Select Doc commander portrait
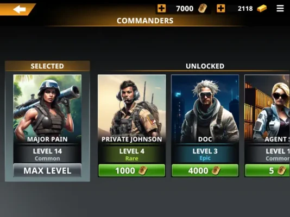The height and width of the screenshot is (217, 290). click(x=205, y=109)
